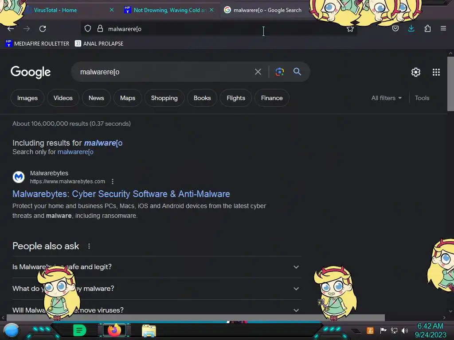Screen dimensions: 454x340
Task: Close the VirusTotal tab
Action: pyautogui.click(x=112, y=10)
